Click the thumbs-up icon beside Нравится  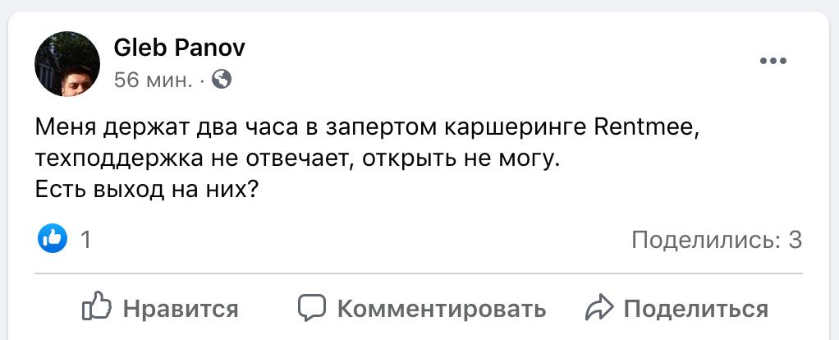97,308
